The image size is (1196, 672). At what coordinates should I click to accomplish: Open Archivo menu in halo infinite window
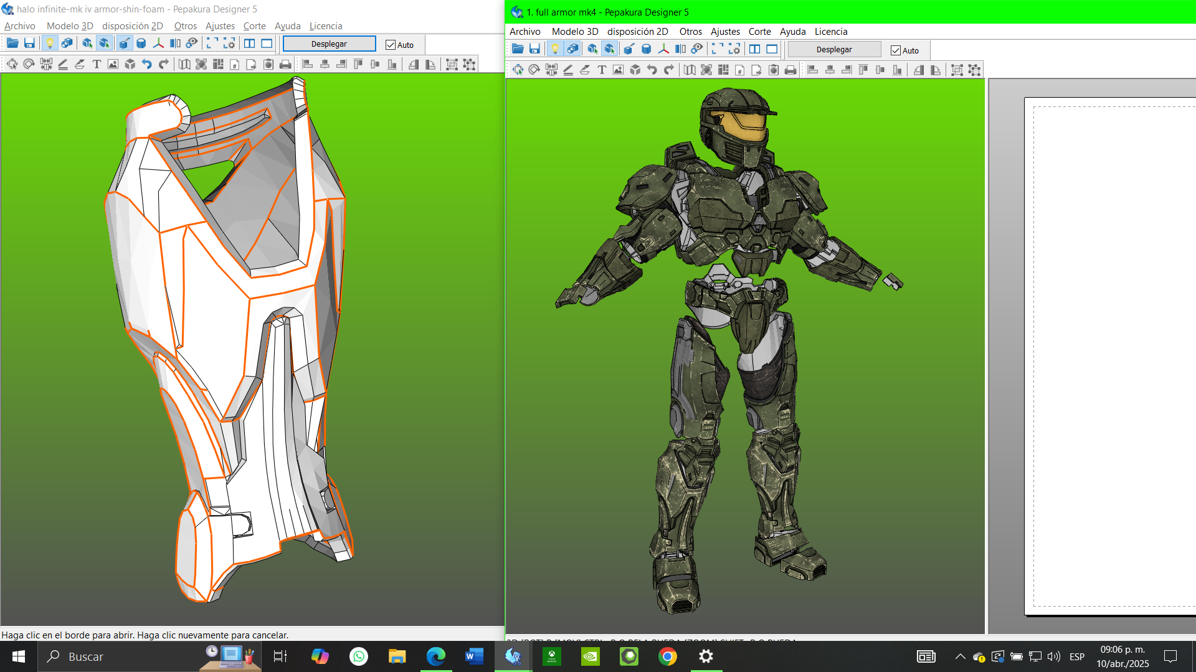20,26
